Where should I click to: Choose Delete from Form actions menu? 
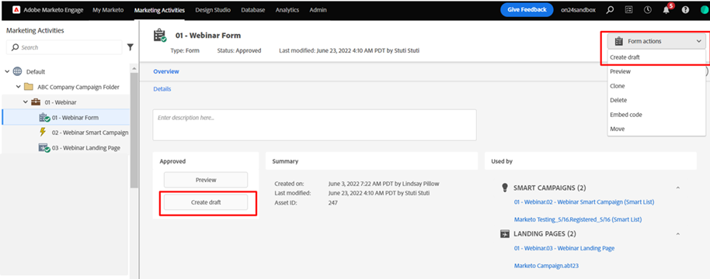point(656,100)
